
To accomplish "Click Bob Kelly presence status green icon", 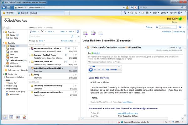I will point(180,19).
